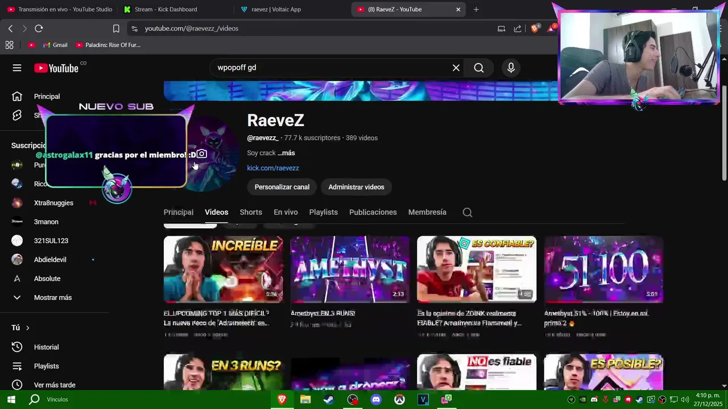Viewport: 728px width, 409px height.
Task: Open the Amethyst EN 3 RUNS thumbnail
Action: click(350, 269)
